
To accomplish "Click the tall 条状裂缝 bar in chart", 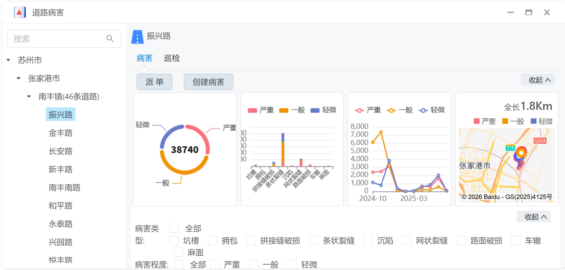I will (x=283, y=150).
